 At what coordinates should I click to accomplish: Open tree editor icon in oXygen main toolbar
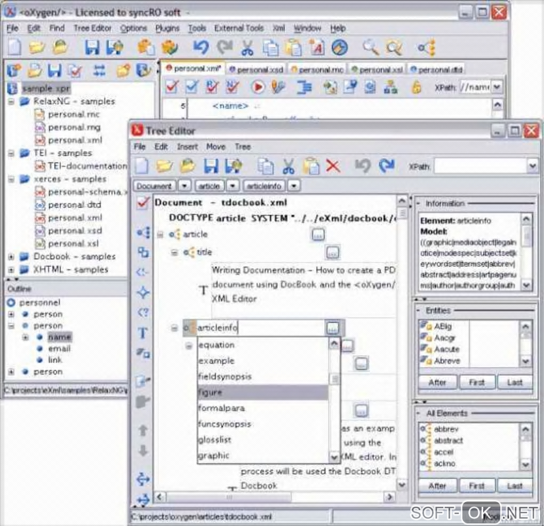coord(427,47)
